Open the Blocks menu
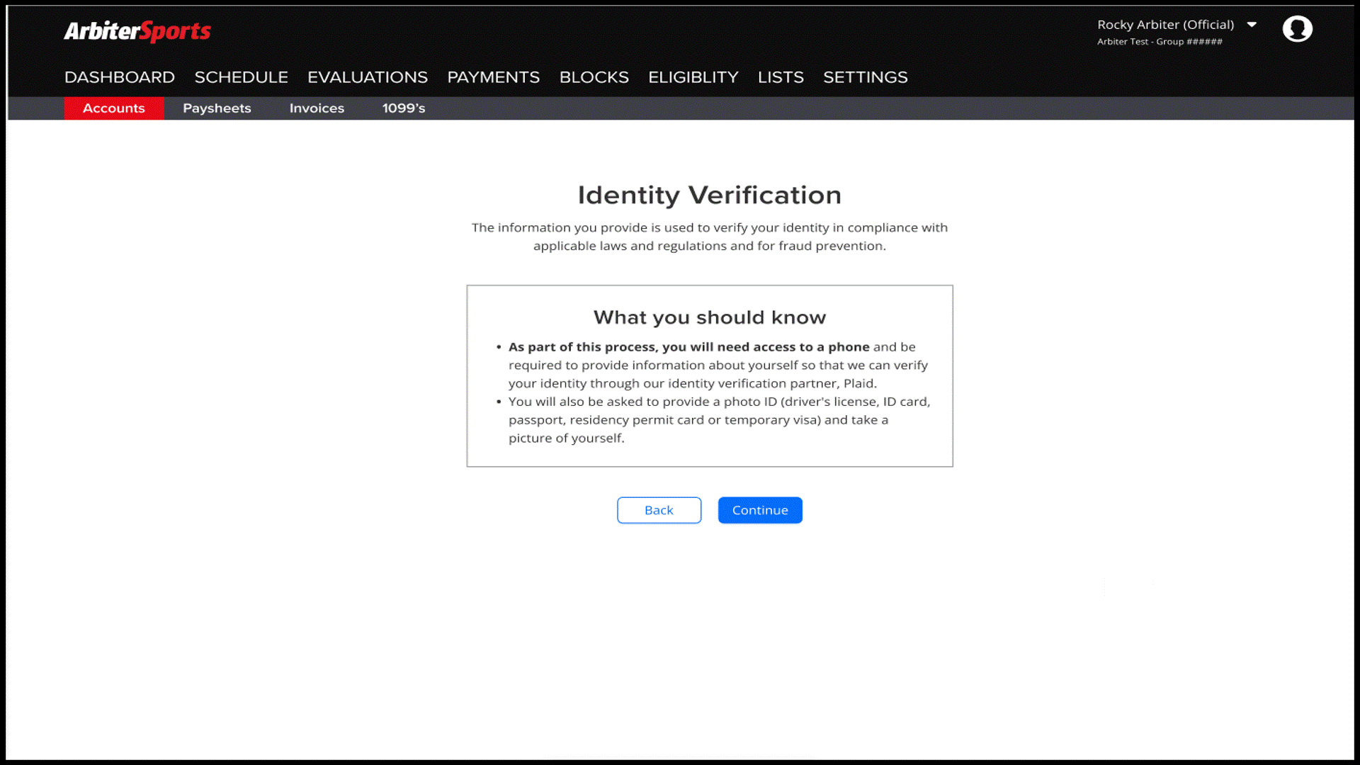Screen dimensions: 1360x765 pos(594,77)
